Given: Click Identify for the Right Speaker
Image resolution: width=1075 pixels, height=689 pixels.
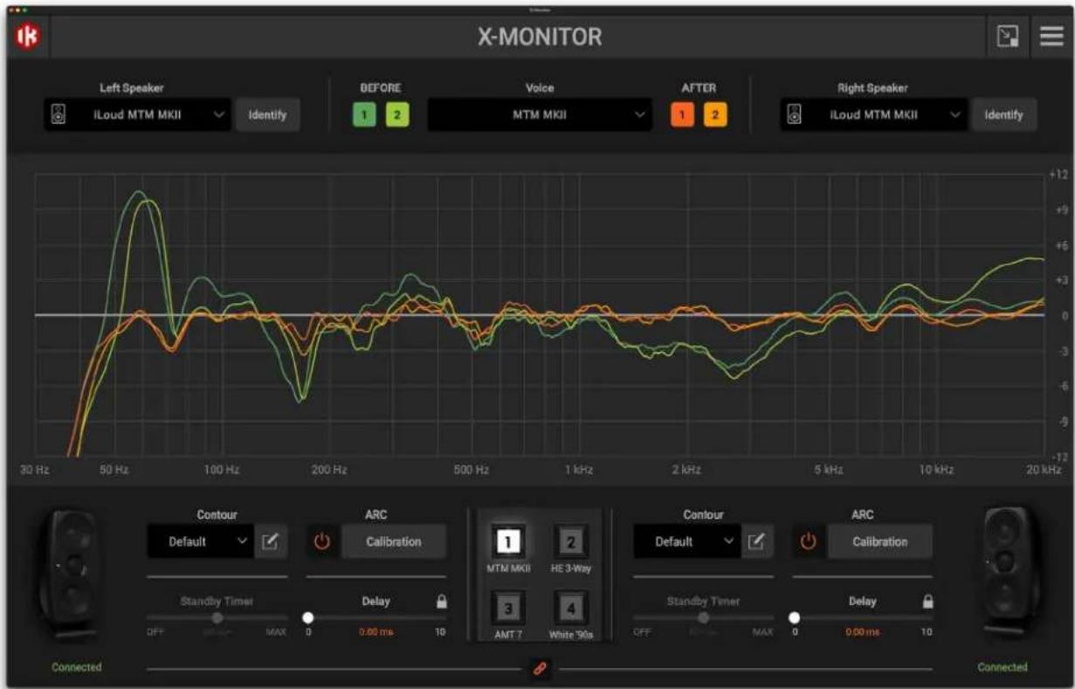Looking at the screenshot, I should point(1004,115).
